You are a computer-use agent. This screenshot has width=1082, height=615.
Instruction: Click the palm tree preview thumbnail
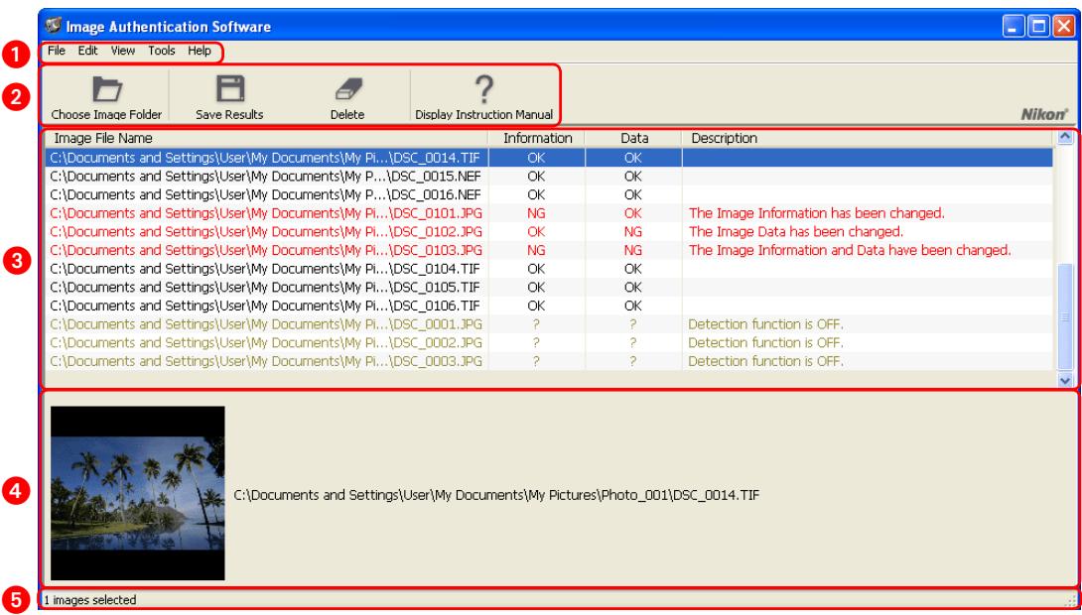(x=138, y=493)
